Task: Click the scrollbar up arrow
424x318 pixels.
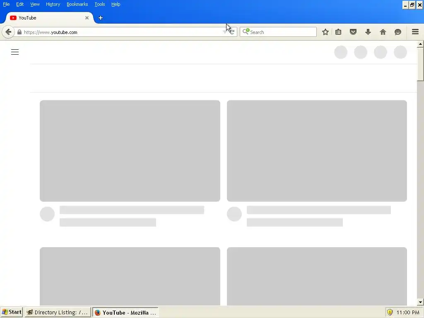Action: [x=420, y=44]
